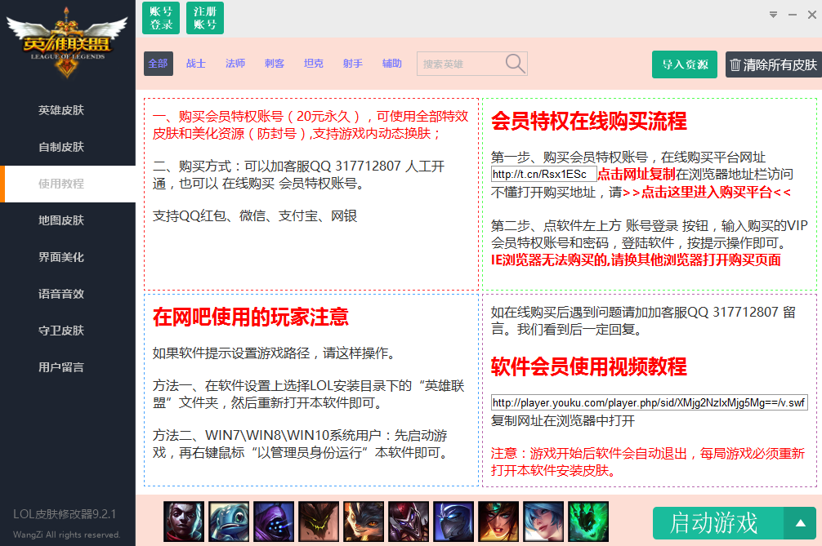Screen dimensions: 822x546
Task: Click the 导入资源 import button
Action: pos(685,64)
